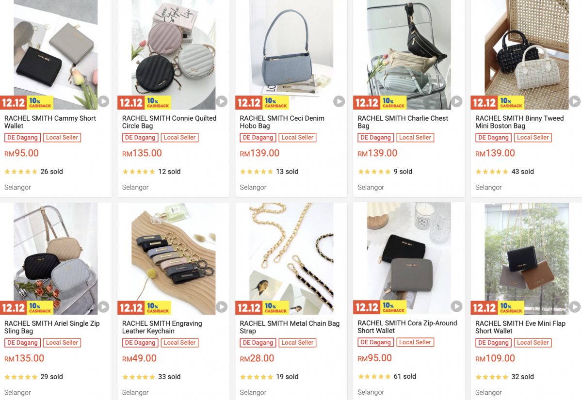Open the Metal Chain Bag Strap product photo
Screen dimensions: 582x400
291,258
